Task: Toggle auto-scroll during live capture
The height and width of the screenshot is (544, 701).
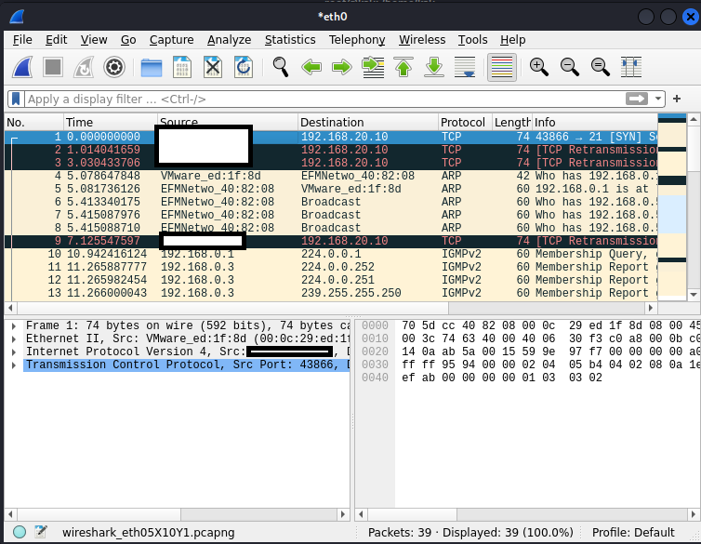Action: tap(465, 68)
